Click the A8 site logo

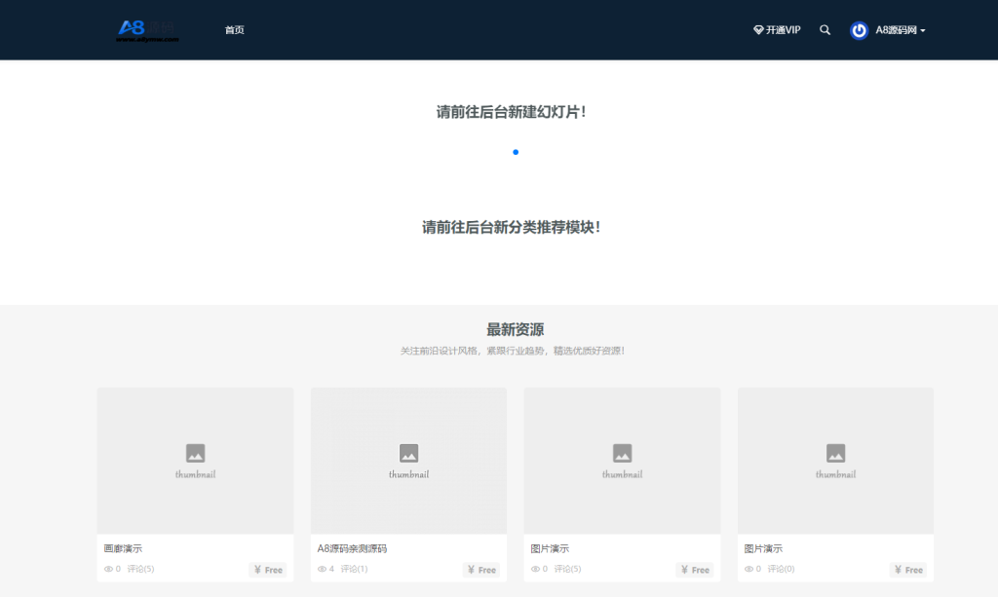[146, 29]
